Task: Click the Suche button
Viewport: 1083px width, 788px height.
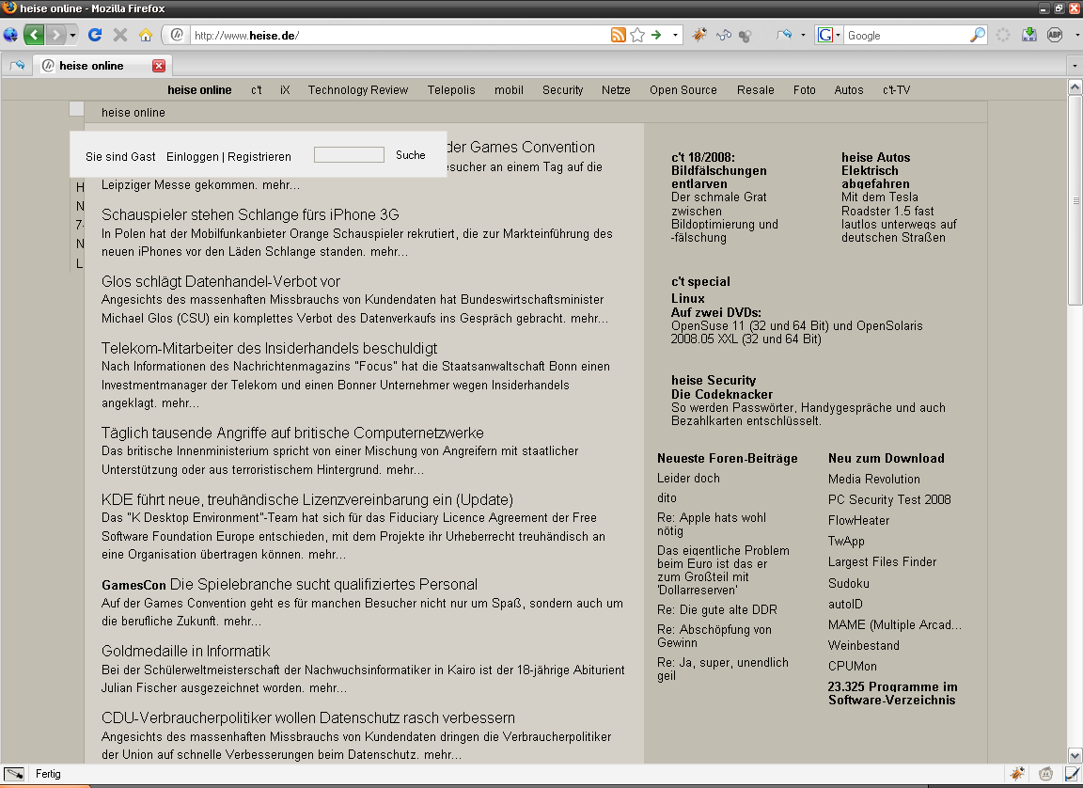Action: point(410,155)
